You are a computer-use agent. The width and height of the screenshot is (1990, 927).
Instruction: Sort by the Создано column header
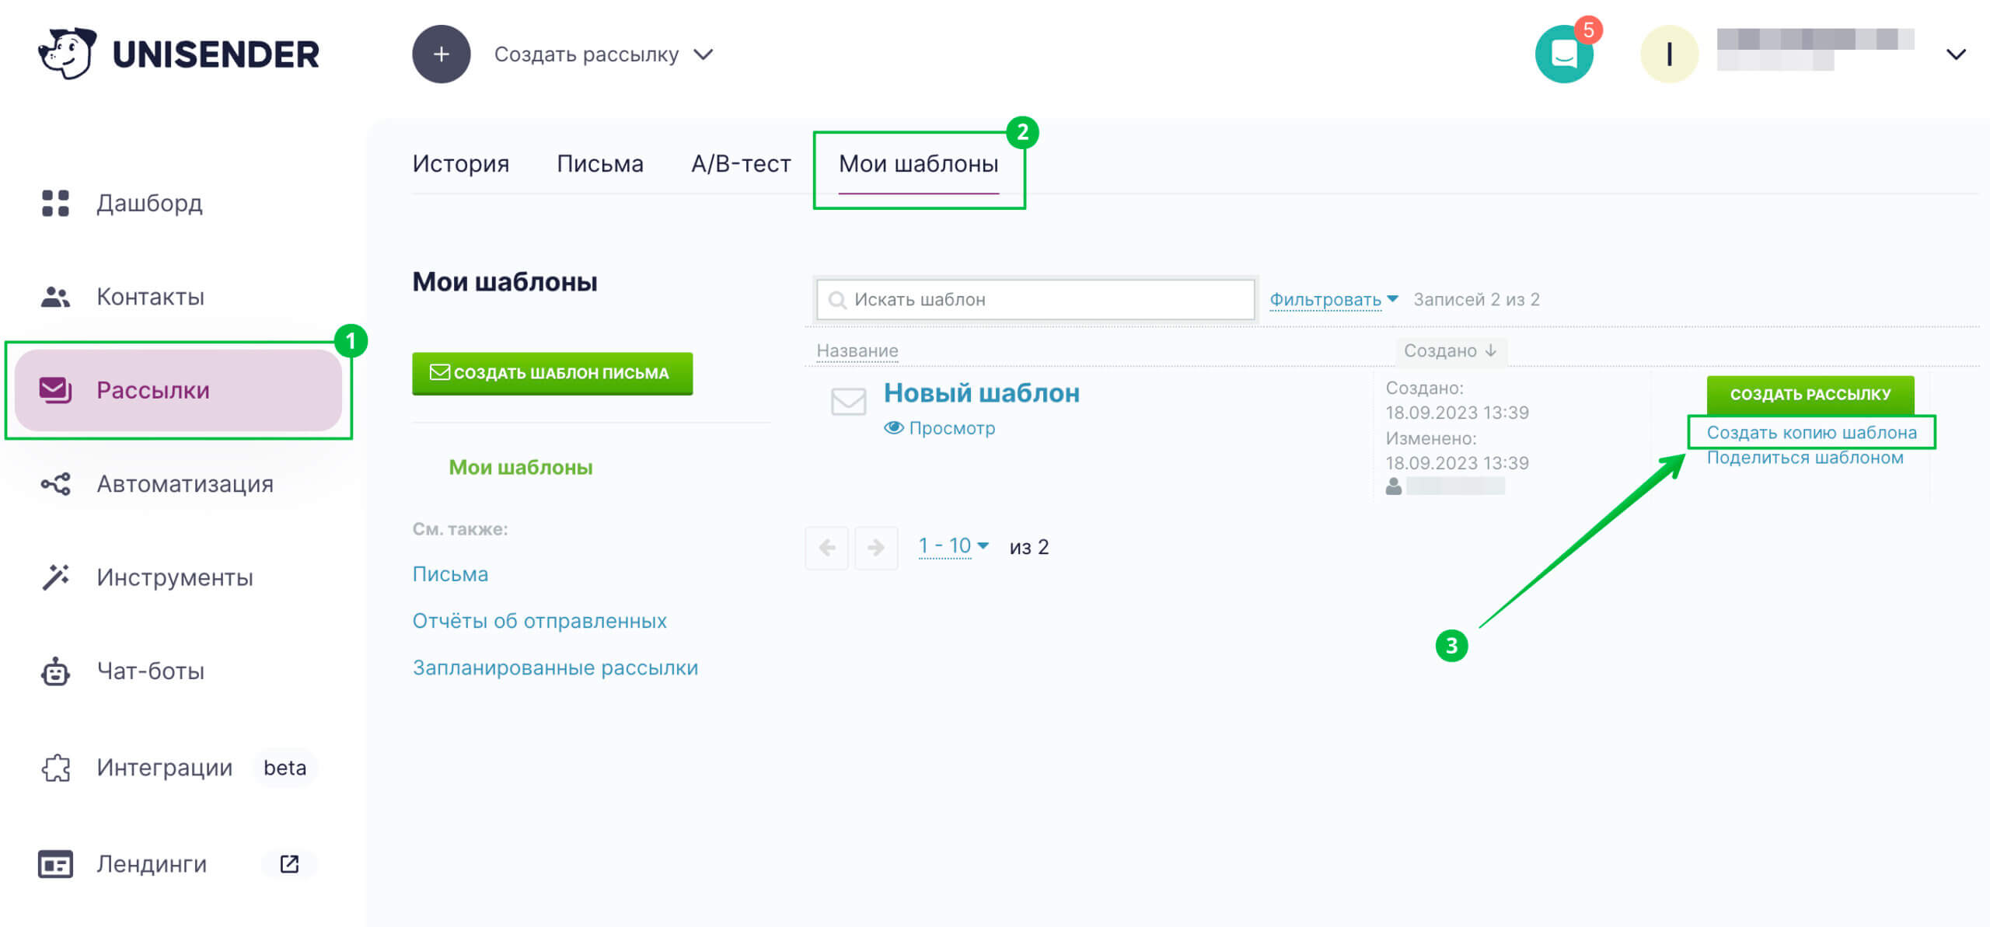coord(1450,350)
